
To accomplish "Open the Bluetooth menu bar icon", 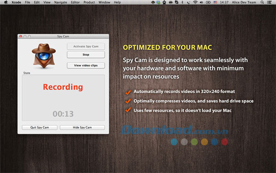I will click(x=182, y=2).
